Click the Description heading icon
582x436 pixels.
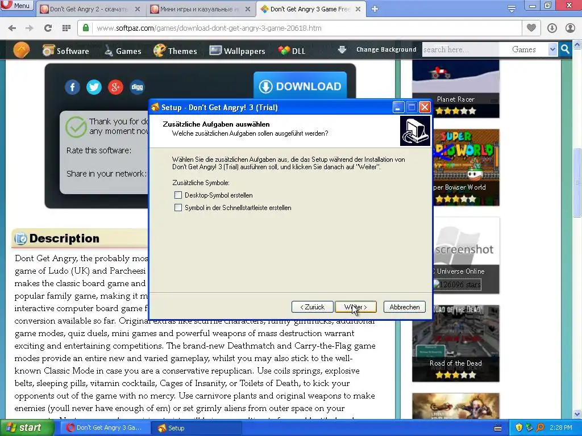pos(21,238)
